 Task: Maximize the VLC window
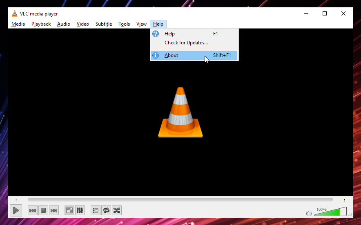(325, 13)
